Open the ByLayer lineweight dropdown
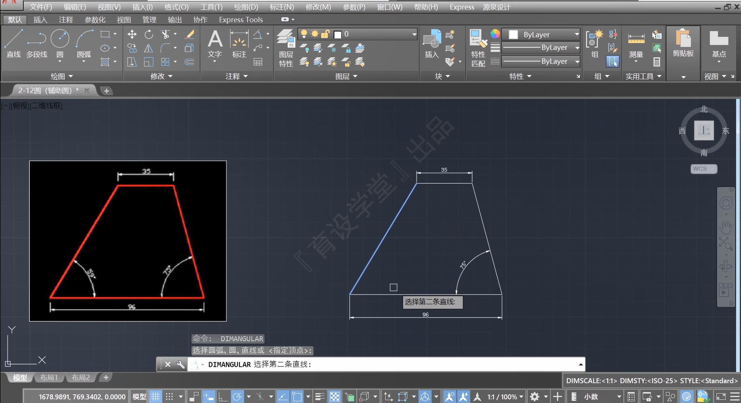Screen dimensions: 741x403 pyautogui.click(x=541, y=47)
